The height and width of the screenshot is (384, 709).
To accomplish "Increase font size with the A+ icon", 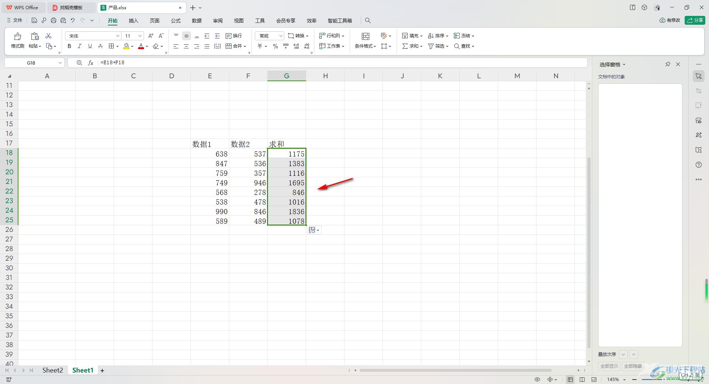I will point(151,36).
